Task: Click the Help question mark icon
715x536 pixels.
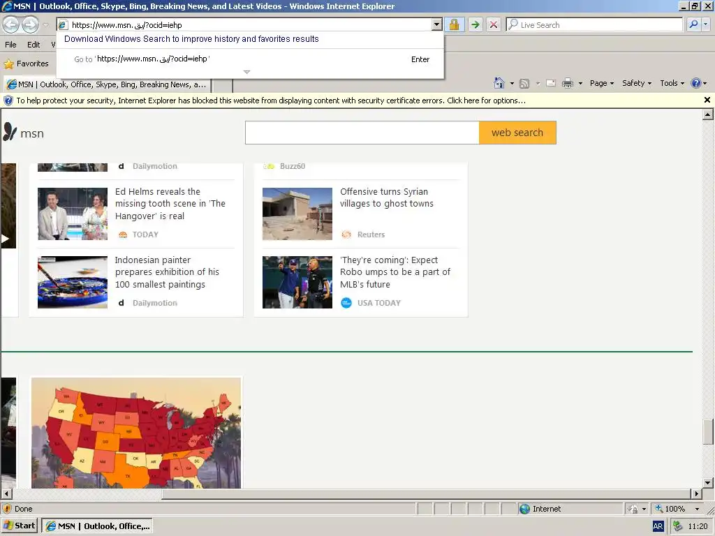Action: pos(696,84)
